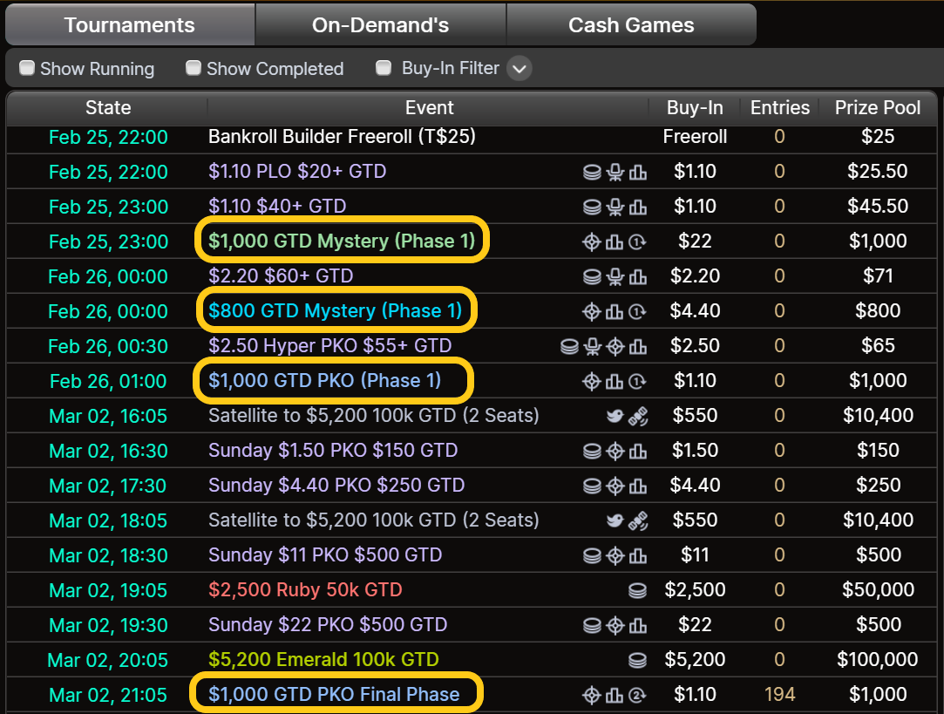Click the $50,000 prize pool value

[878, 590]
